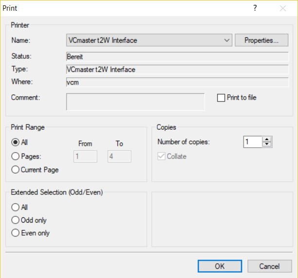Select All in Extended Selection
The height and width of the screenshot is (278, 298).
coord(16,207)
